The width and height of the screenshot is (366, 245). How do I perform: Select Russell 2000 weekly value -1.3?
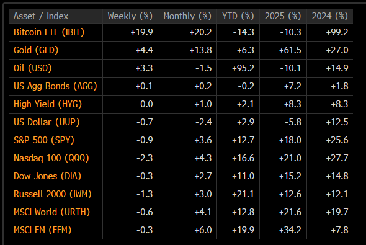pyautogui.click(x=145, y=194)
